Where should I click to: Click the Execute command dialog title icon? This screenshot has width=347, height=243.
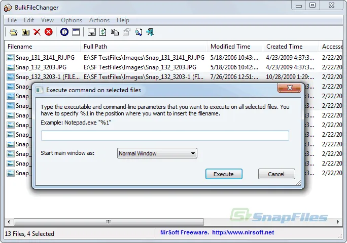coord(40,90)
